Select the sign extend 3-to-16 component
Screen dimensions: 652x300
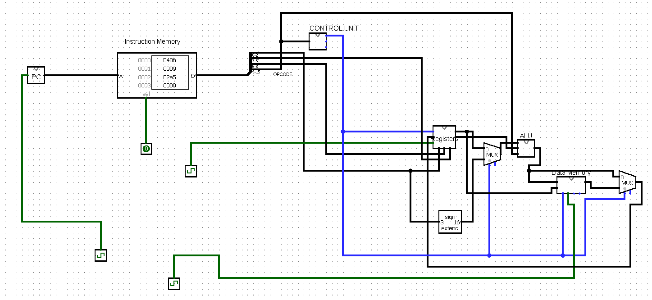[x=450, y=222]
